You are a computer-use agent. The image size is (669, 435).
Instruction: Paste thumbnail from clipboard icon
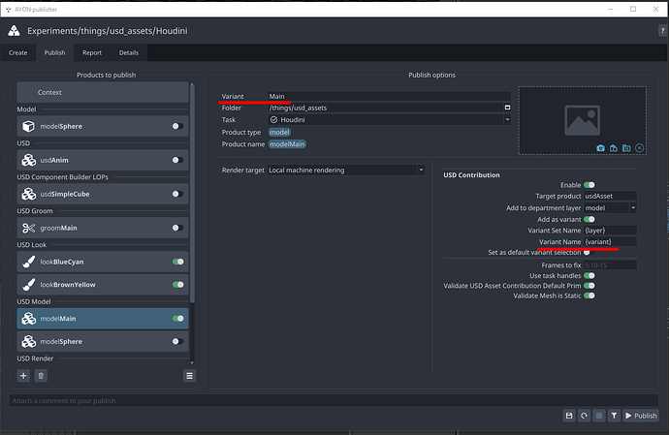coord(614,148)
